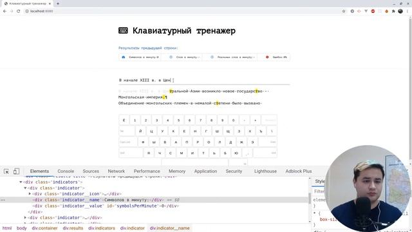Expand the second collapsed indicator div
Viewport: 412px width, 232px height.
25,218
